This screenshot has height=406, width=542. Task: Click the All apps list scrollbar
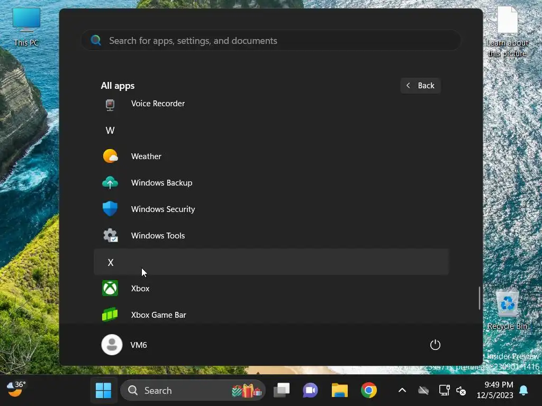pos(479,298)
